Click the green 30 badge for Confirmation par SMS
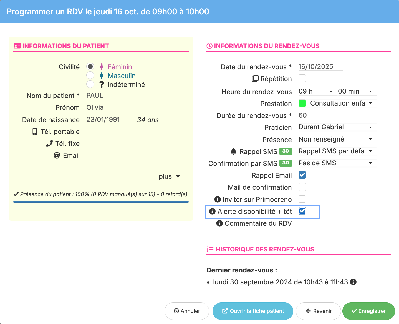 point(286,163)
